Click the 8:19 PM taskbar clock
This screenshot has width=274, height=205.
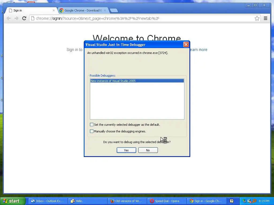(264, 201)
